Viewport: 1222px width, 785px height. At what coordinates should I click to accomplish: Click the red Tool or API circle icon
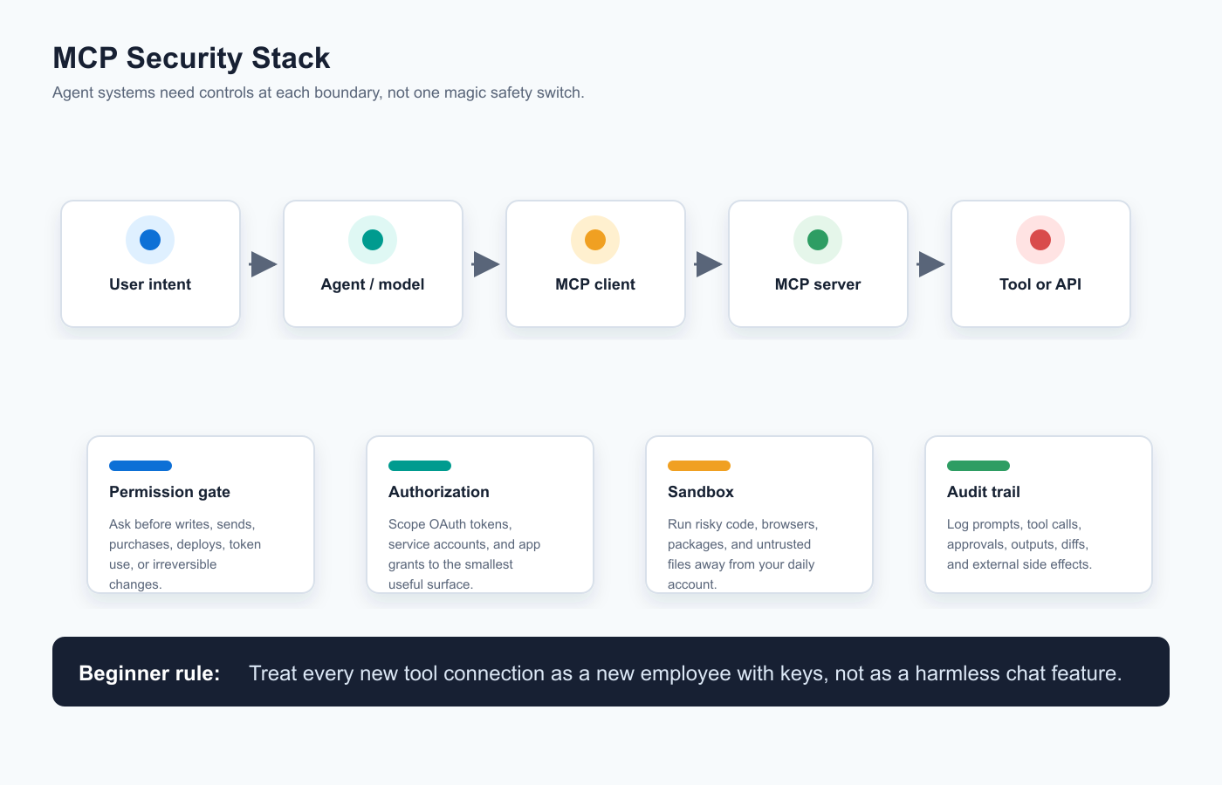coord(1040,240)
